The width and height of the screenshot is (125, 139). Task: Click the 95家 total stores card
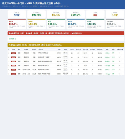17,14
